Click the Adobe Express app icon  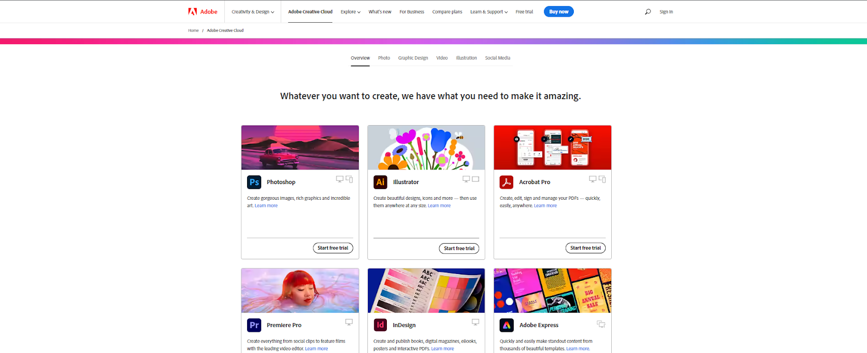[507, 325]
